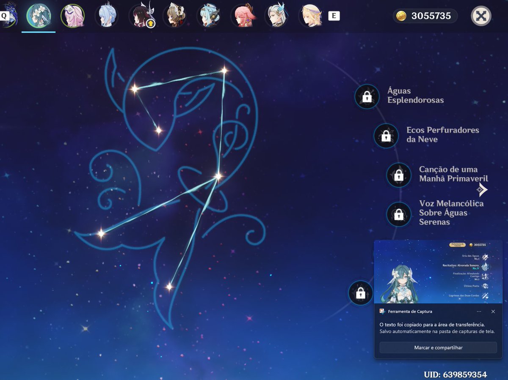Open the Ferramenta de Captura options menu
The height and width of the screenshot is (380, 508).
479,312
